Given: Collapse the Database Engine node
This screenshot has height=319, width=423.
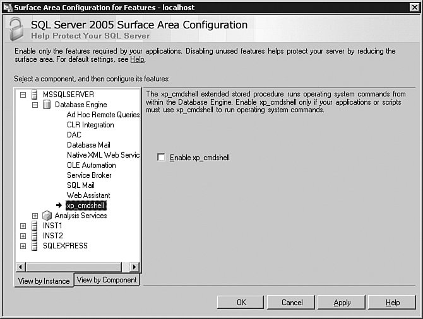Looking at the screenshot, I should [35, 105].
